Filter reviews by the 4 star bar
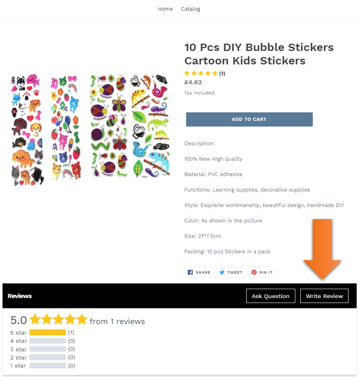This screenshot has width=360, height=377. 48,341
